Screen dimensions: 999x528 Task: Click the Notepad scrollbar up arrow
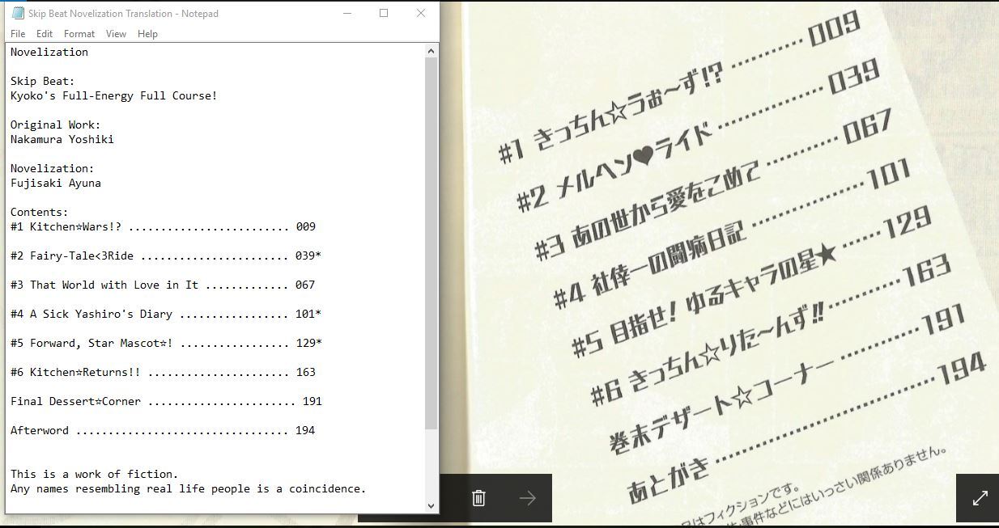pyautogui.click(x=431, y=51)
